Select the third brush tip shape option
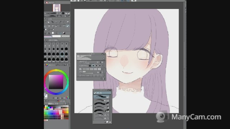The width and height of the screenshot is (230, 129). (97, 66)
